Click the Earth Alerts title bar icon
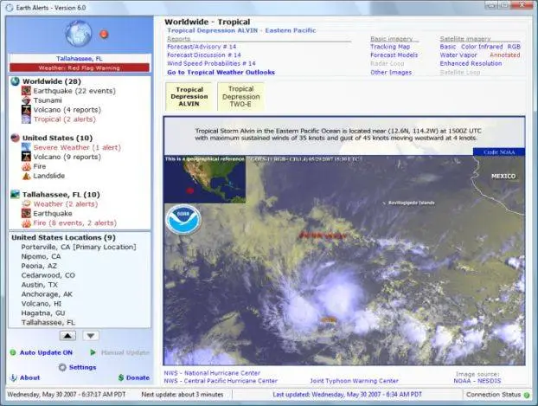 tap(10, 8)
